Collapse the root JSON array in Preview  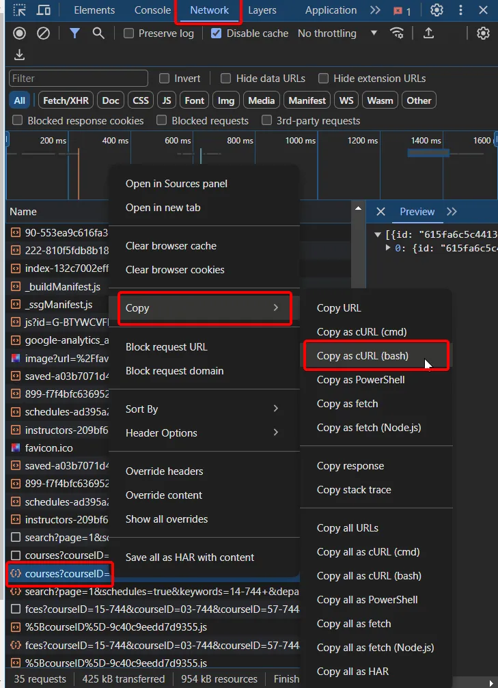[x=377, y=235]
